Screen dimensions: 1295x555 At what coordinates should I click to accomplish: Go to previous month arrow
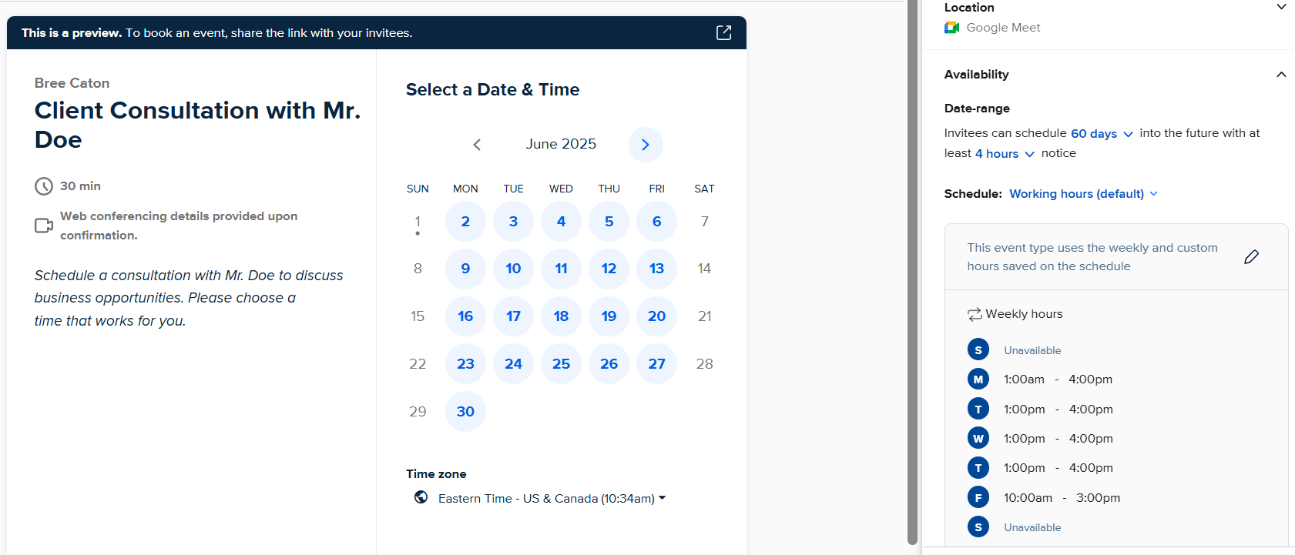coord(477,145)
